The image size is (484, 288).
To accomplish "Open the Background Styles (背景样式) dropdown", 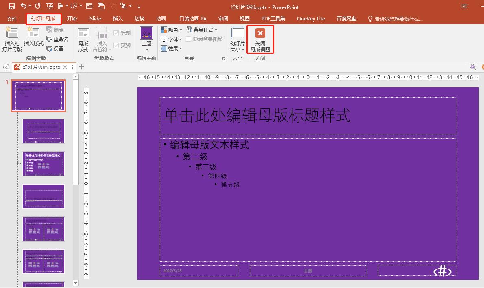I will (203, 29).
